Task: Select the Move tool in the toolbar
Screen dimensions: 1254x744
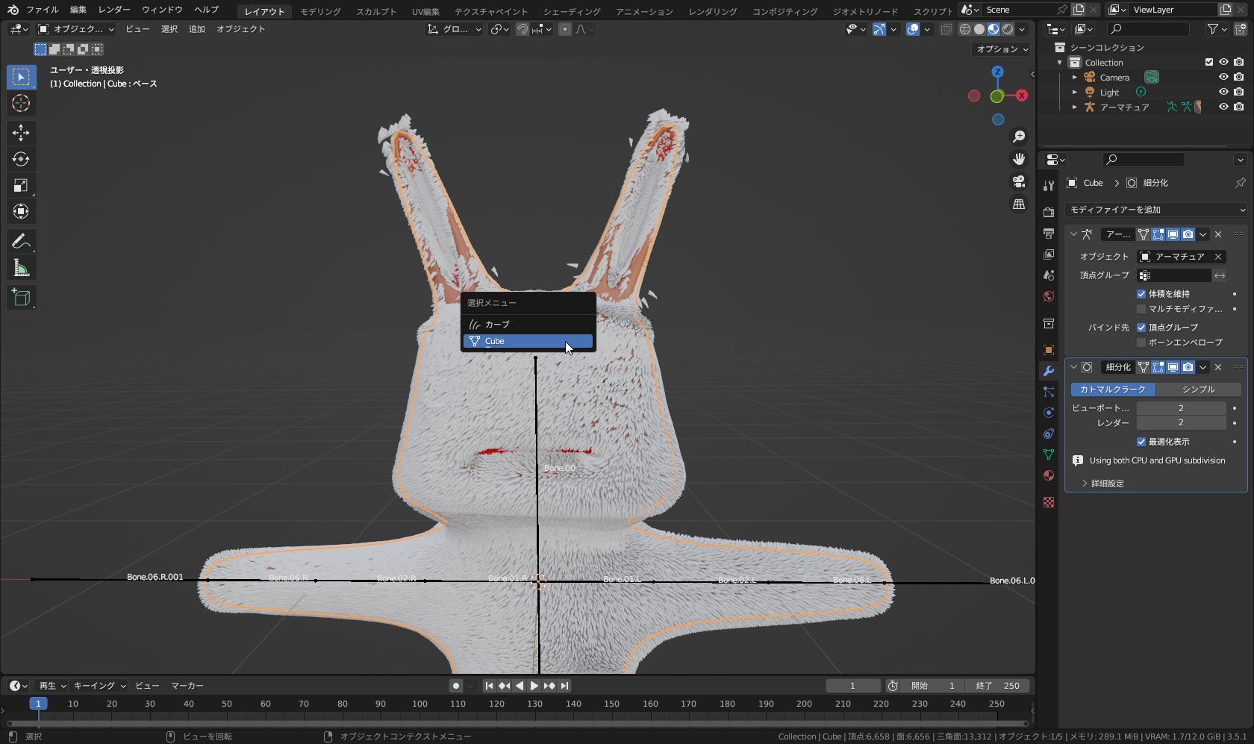Action: (21, 133)
